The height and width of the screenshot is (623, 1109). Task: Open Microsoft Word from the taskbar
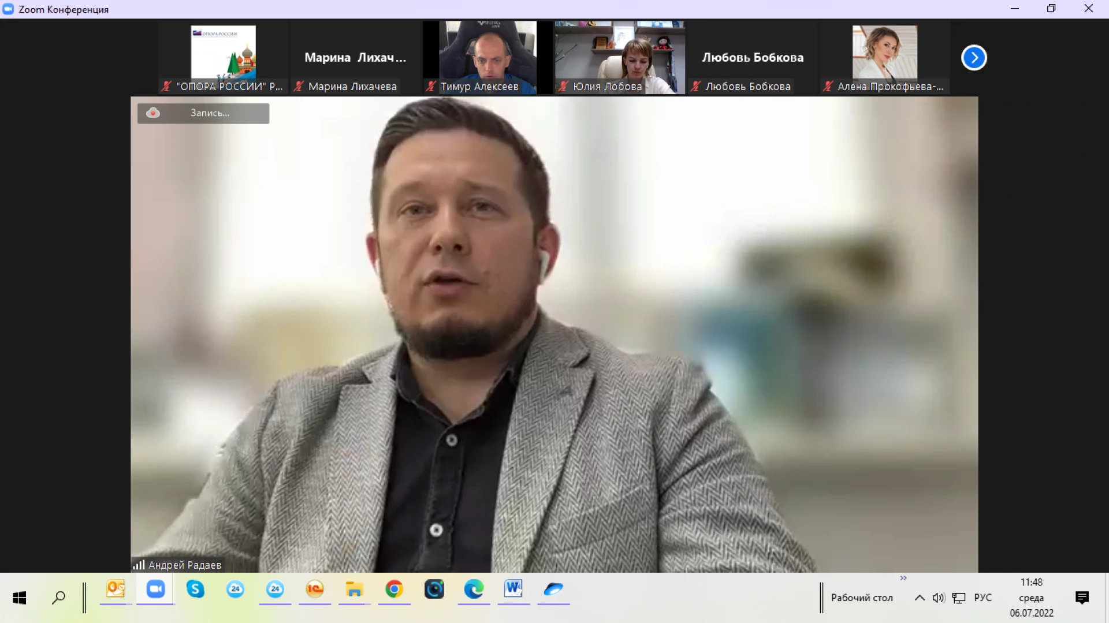(513, 590)
